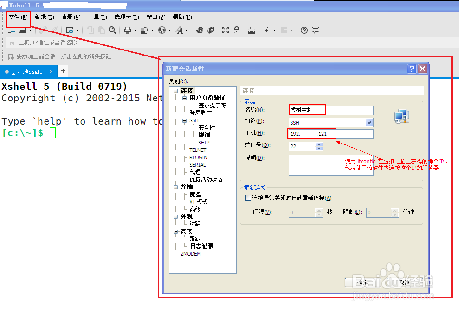Open the SSH protocol dropdown
Viewport: 459px width, 312px height.
click(369, 123)
